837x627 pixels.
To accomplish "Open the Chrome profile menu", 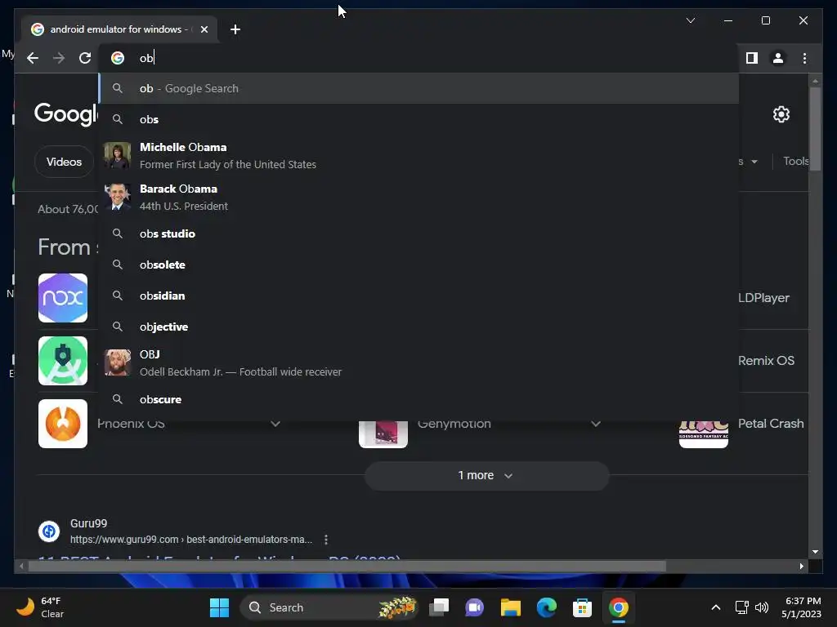I will (x=778, y=58).
